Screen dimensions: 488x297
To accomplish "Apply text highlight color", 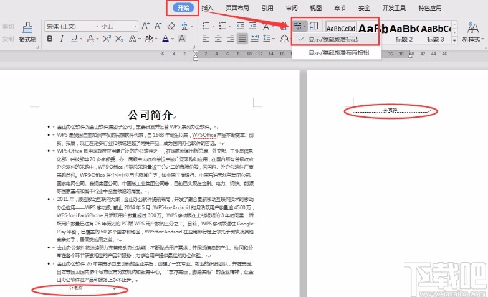I will click(x=149, y=39).
